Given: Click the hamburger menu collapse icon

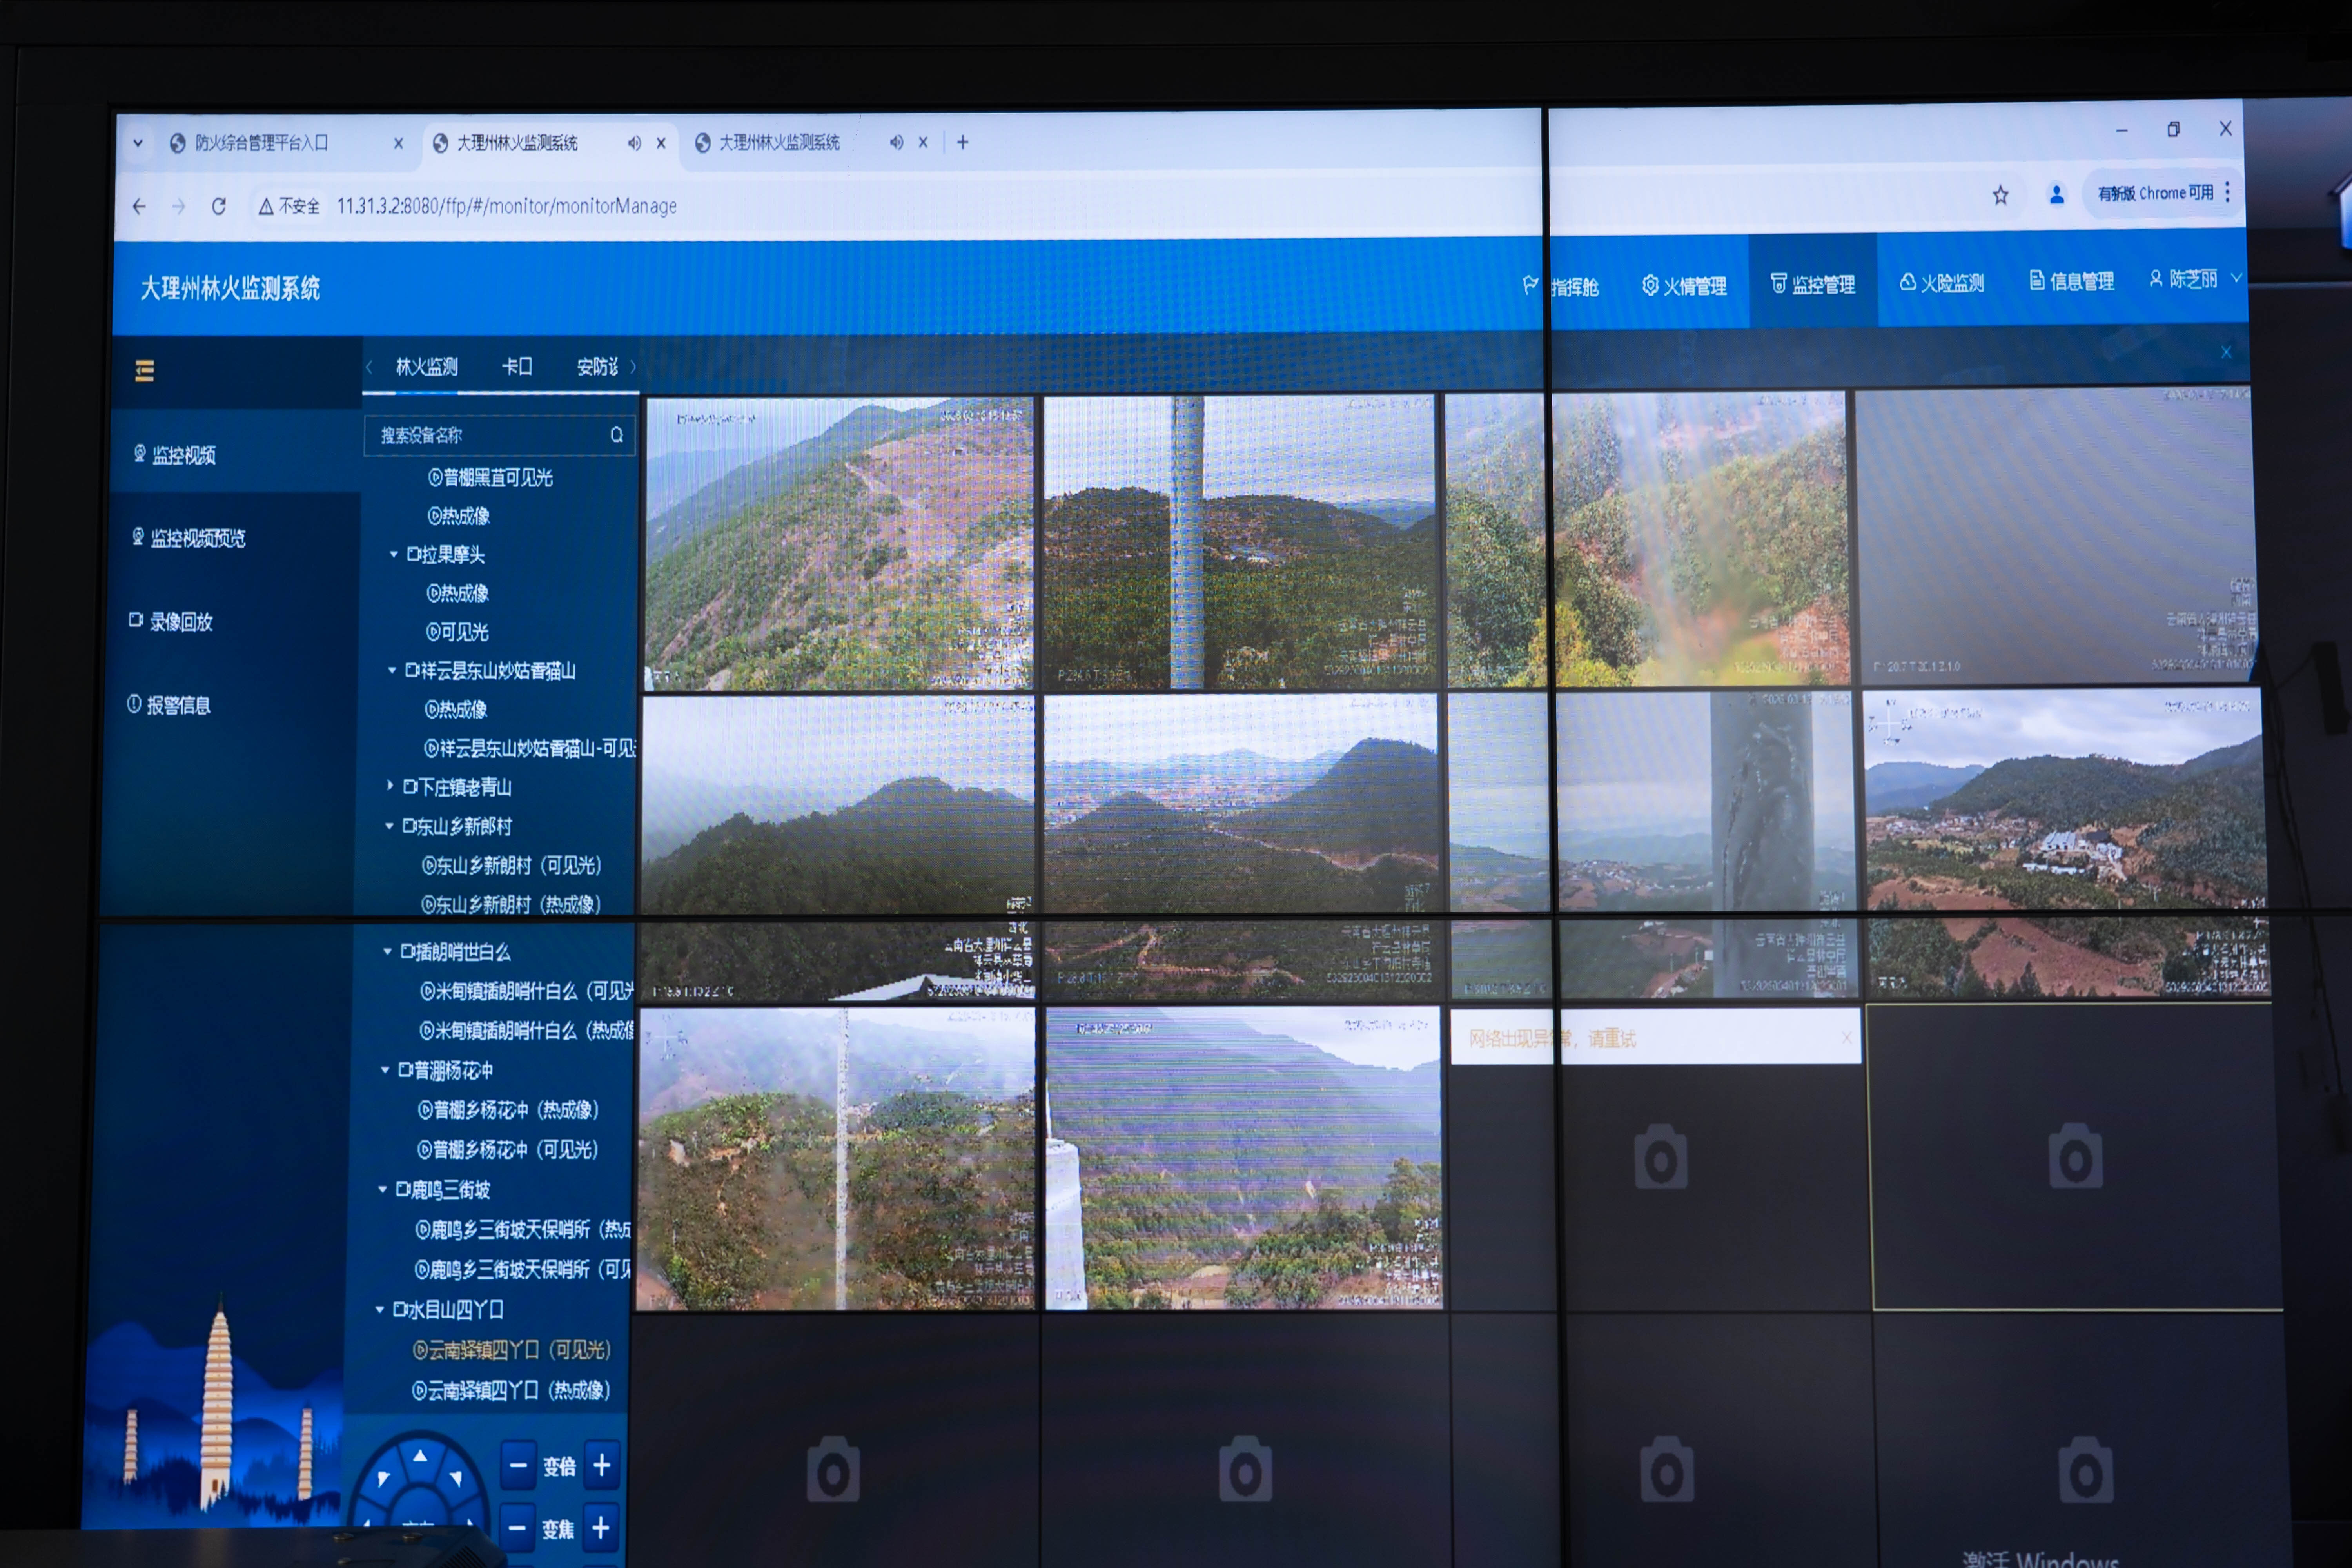Looking at the screenshot, I should (x=145, y=371).
